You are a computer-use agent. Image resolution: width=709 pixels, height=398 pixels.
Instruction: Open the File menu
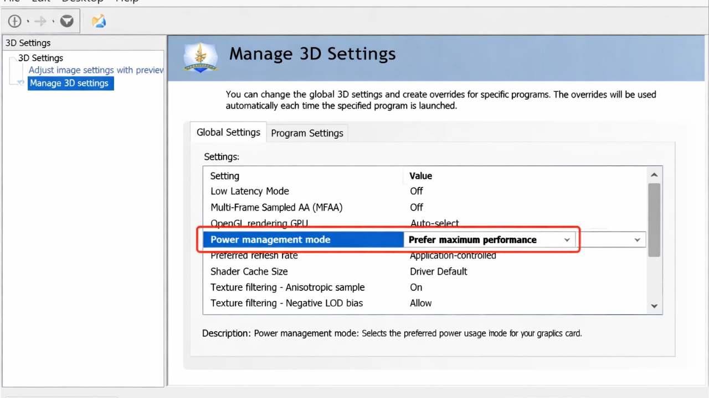[11, 2]
